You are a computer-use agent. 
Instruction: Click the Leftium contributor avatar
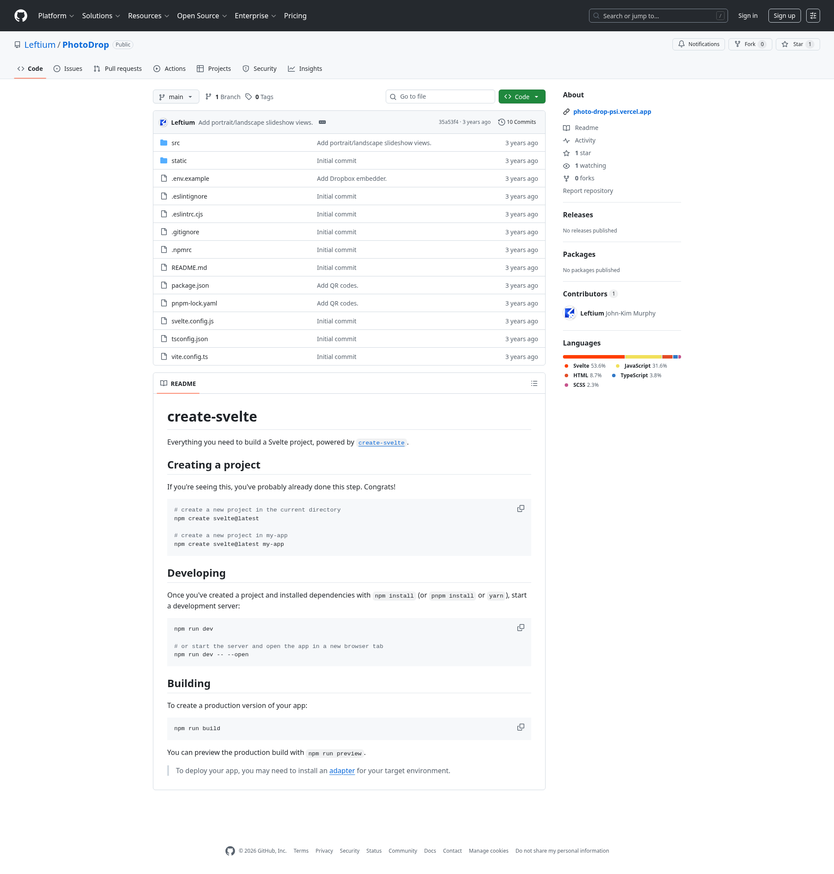[x=569, y=313]
